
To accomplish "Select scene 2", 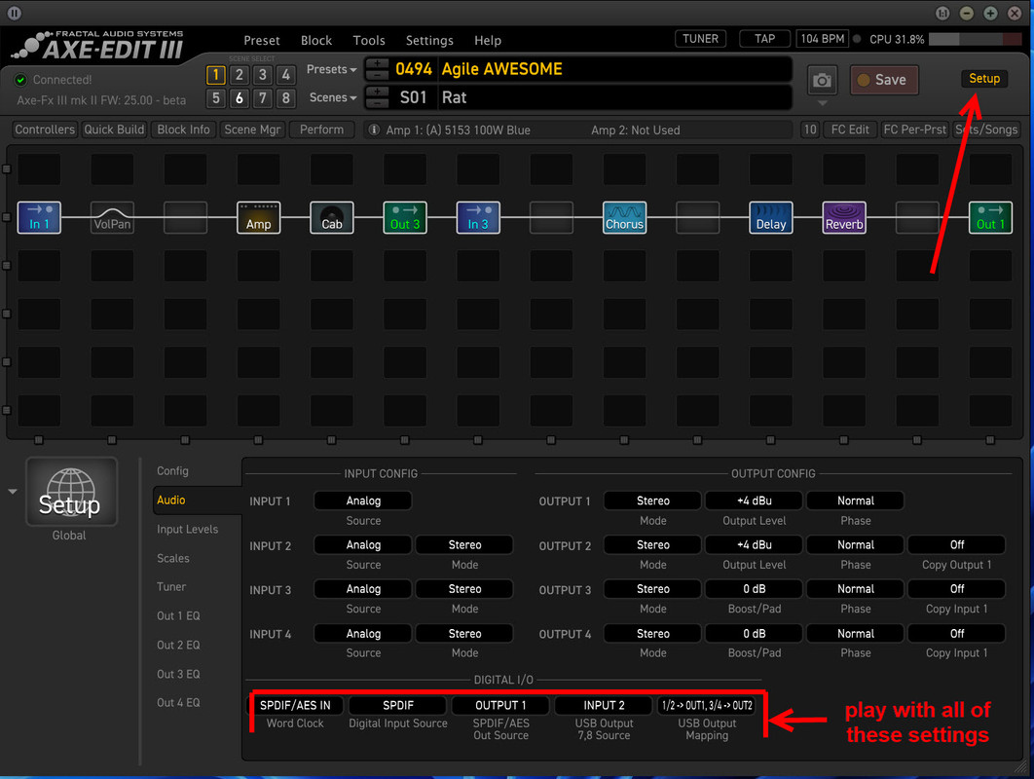I will click(240, 75).
